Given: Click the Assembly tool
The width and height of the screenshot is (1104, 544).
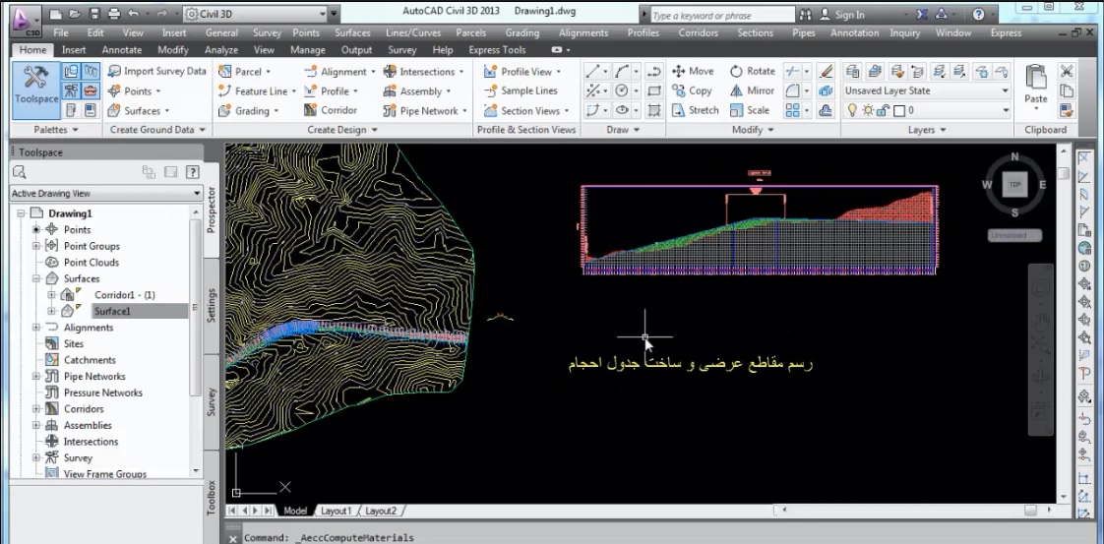Looking at the screenshot, I should click(417, 91).
